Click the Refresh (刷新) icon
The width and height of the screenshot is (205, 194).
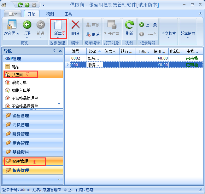[x=129, y=25]
